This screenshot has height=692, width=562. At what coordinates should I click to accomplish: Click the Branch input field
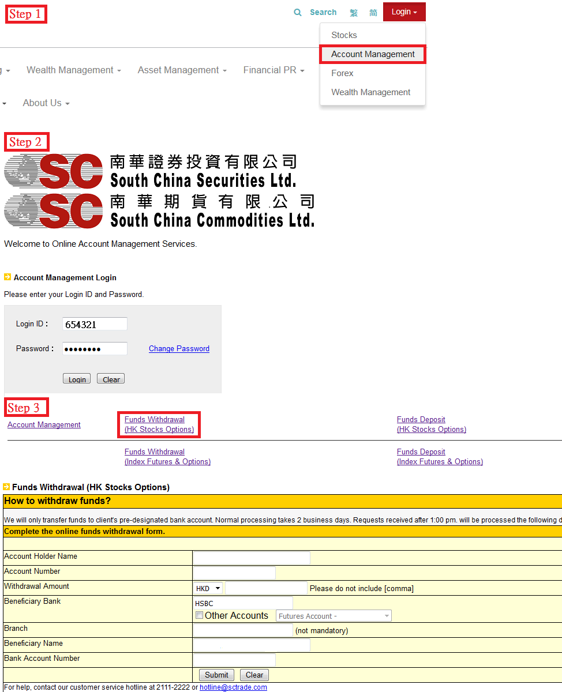click(x=243, y=630)
